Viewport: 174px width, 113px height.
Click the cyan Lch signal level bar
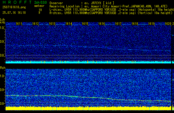[x=88, y=62]
